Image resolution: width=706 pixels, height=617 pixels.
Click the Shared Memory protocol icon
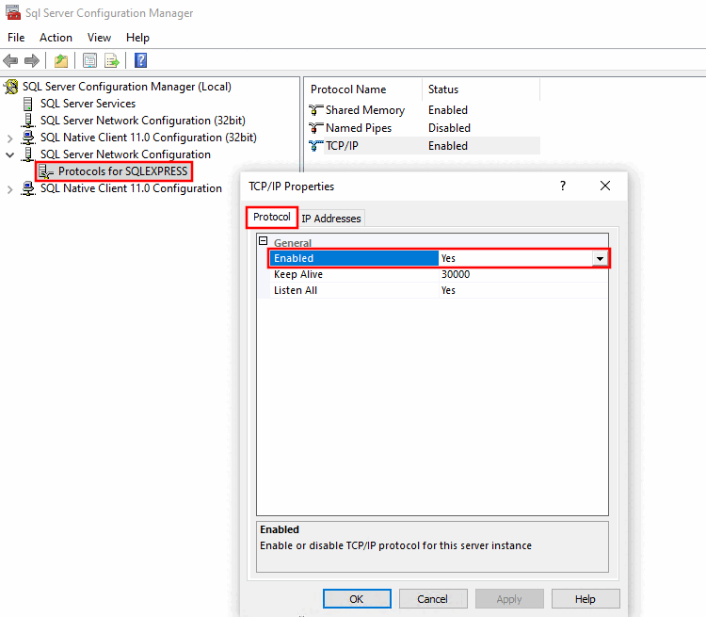pos(316,110)
